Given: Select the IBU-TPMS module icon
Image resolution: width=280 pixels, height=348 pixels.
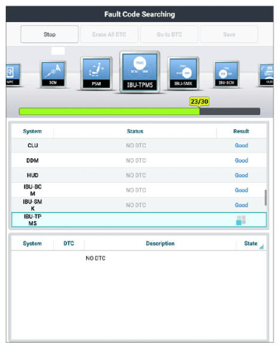Looking at the screenshot, I should tap(139, 72).
